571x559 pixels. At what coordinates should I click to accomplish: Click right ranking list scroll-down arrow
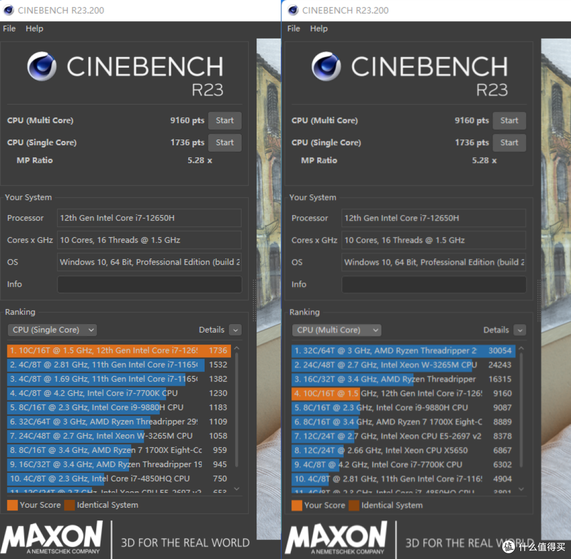point(521,489)
